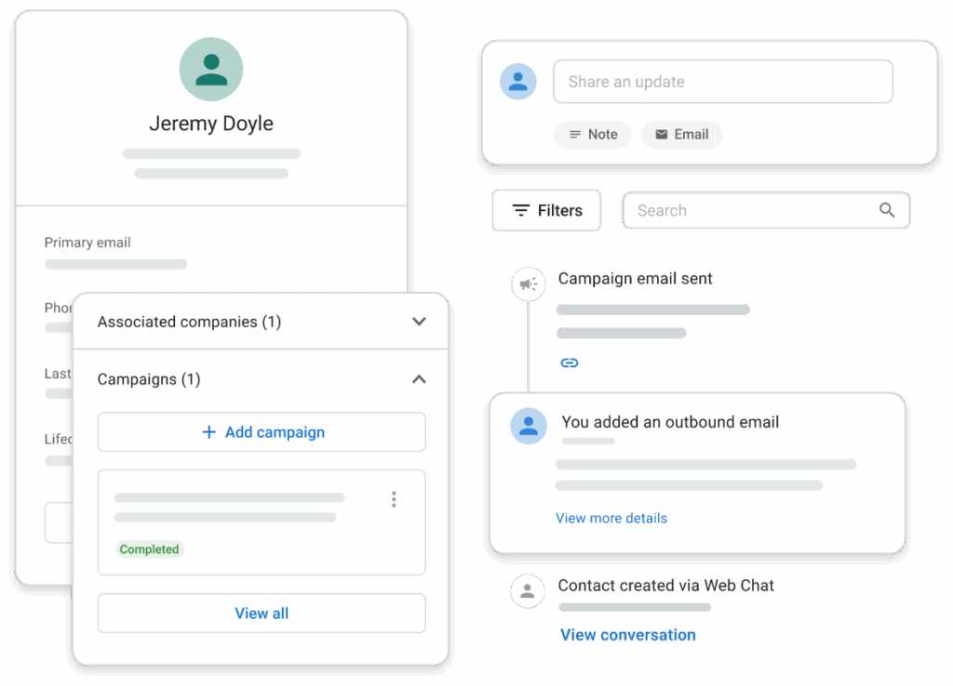Open the View conversation link
Screen dimensions: 953x686
click(628, 635)
